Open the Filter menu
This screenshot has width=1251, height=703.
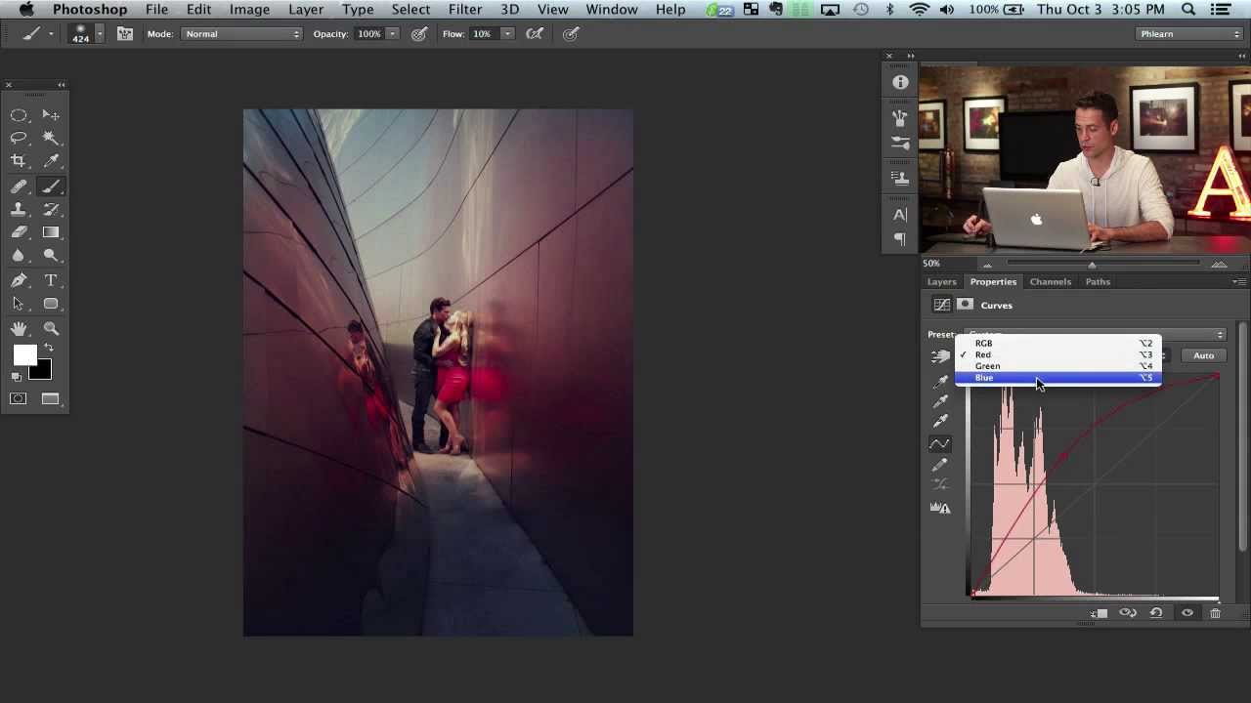(x=465, y=10)
